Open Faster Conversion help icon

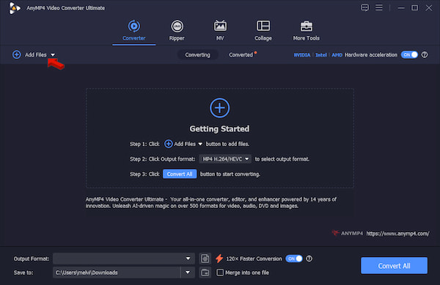tap(309, 259)
